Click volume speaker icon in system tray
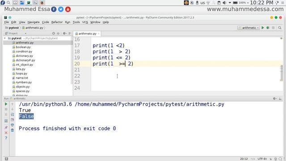286x161 pixels. click(x=224, y=3)
